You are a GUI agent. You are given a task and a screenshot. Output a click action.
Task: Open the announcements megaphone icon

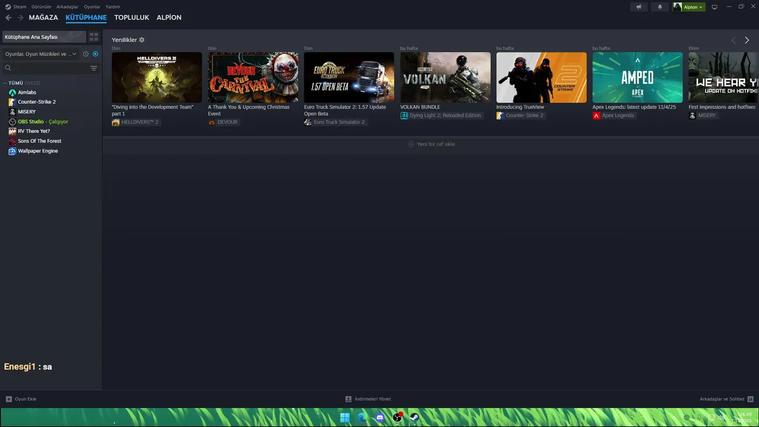click(639, 7)
